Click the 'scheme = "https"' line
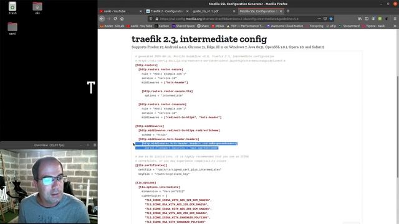399x224 pixels. pos(154,134)
